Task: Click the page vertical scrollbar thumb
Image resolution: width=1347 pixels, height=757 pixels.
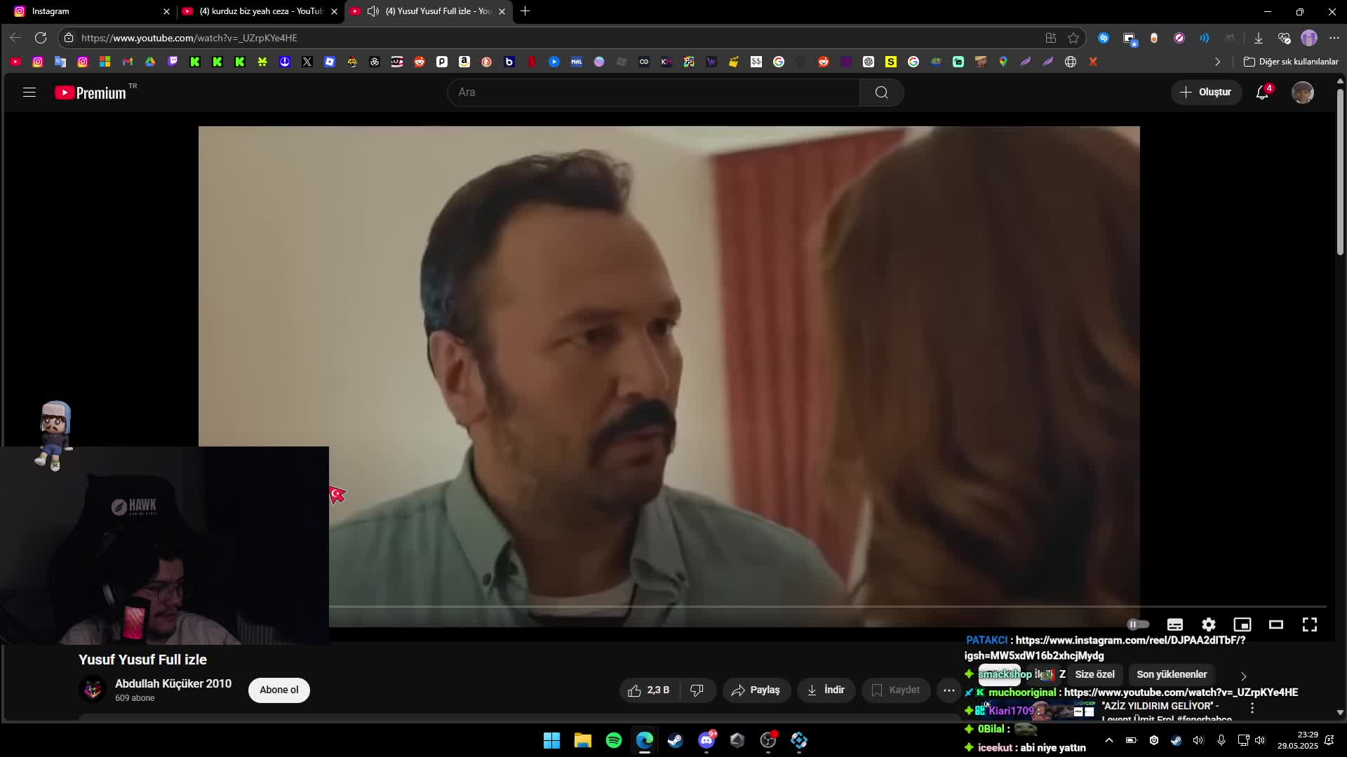Action: (x=1340, y=172)
